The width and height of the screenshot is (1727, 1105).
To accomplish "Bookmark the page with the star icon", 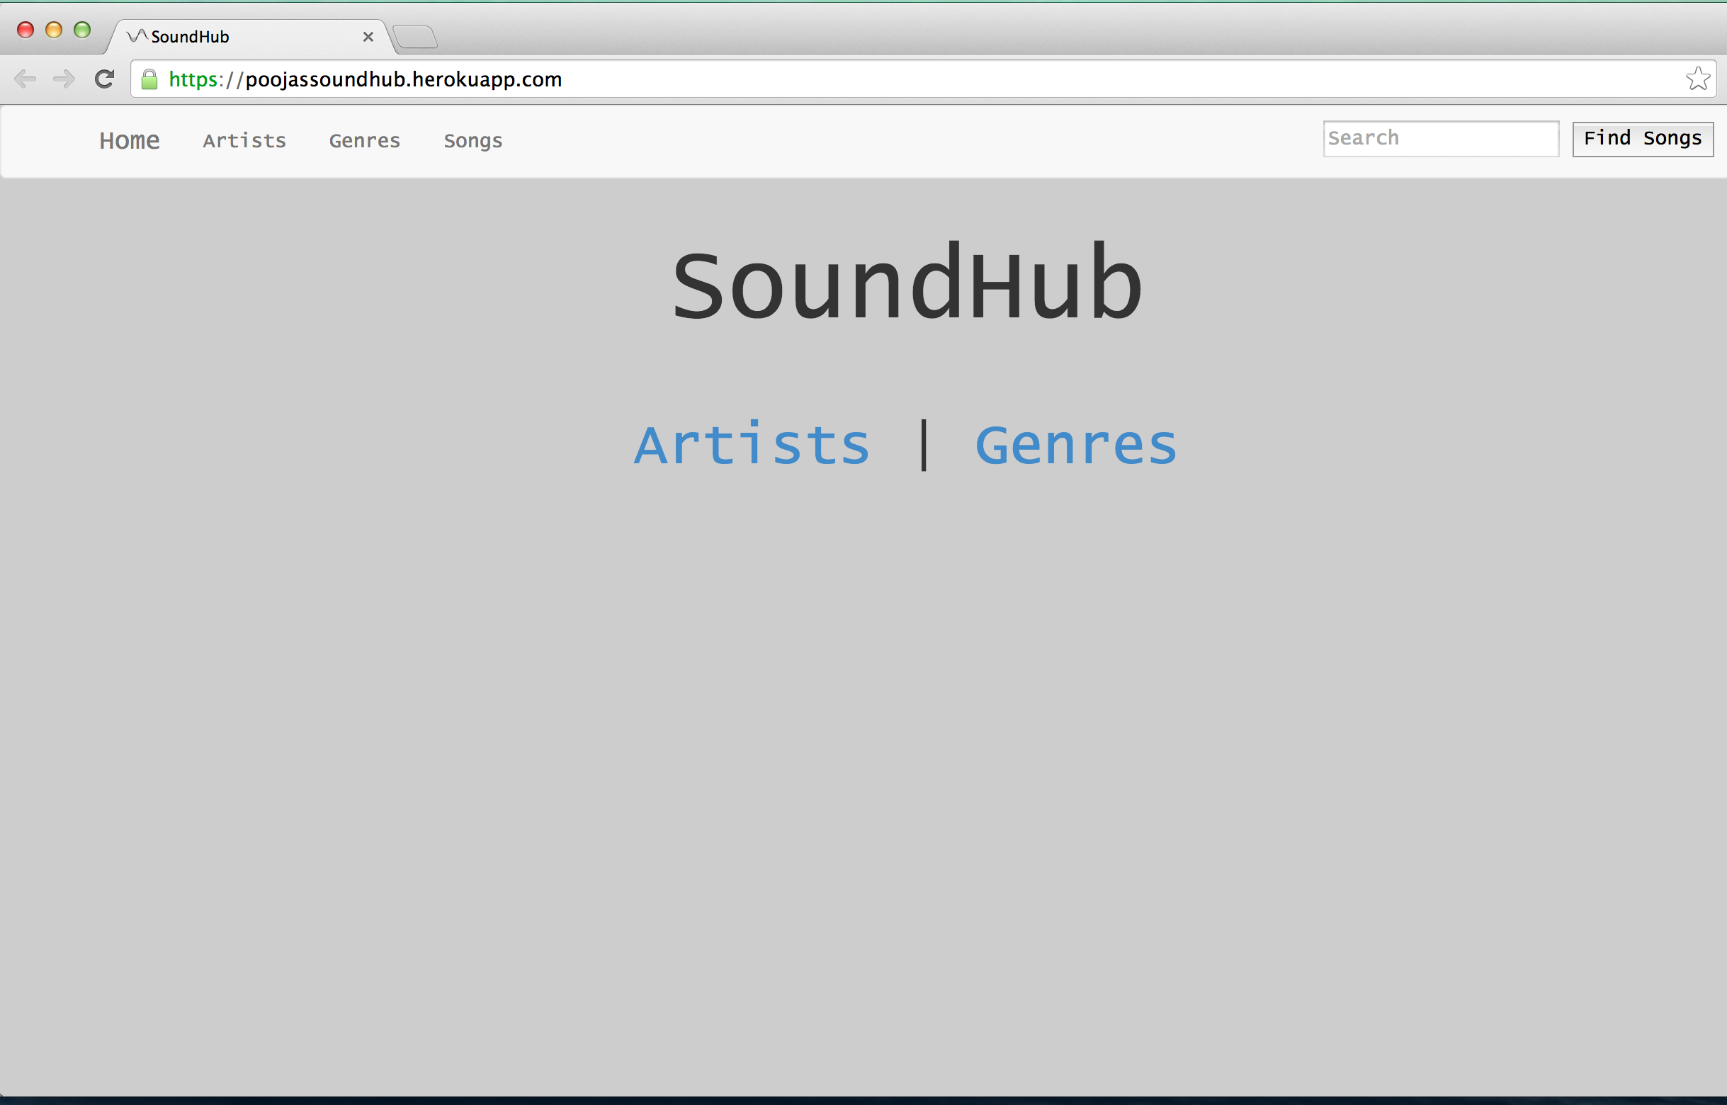I will coord(1697,79).
